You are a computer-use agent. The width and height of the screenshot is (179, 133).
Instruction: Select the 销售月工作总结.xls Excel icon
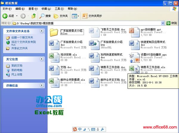[134, 69]
